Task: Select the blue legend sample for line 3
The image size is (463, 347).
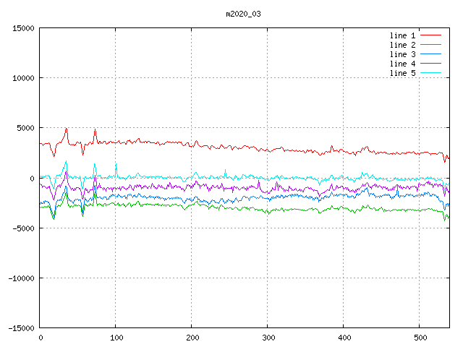Action: 430,54
